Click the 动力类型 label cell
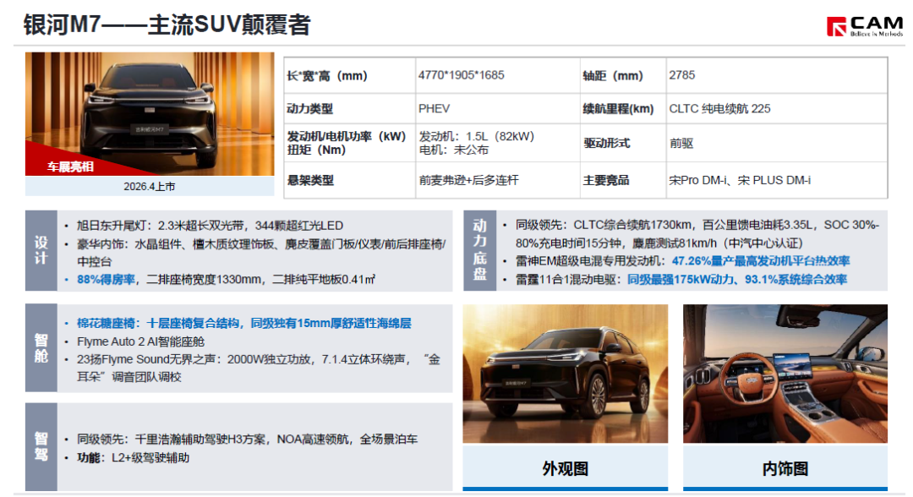The height and width of the screenshot is (497, 913). pyautogui.click(x=349, y=109)
